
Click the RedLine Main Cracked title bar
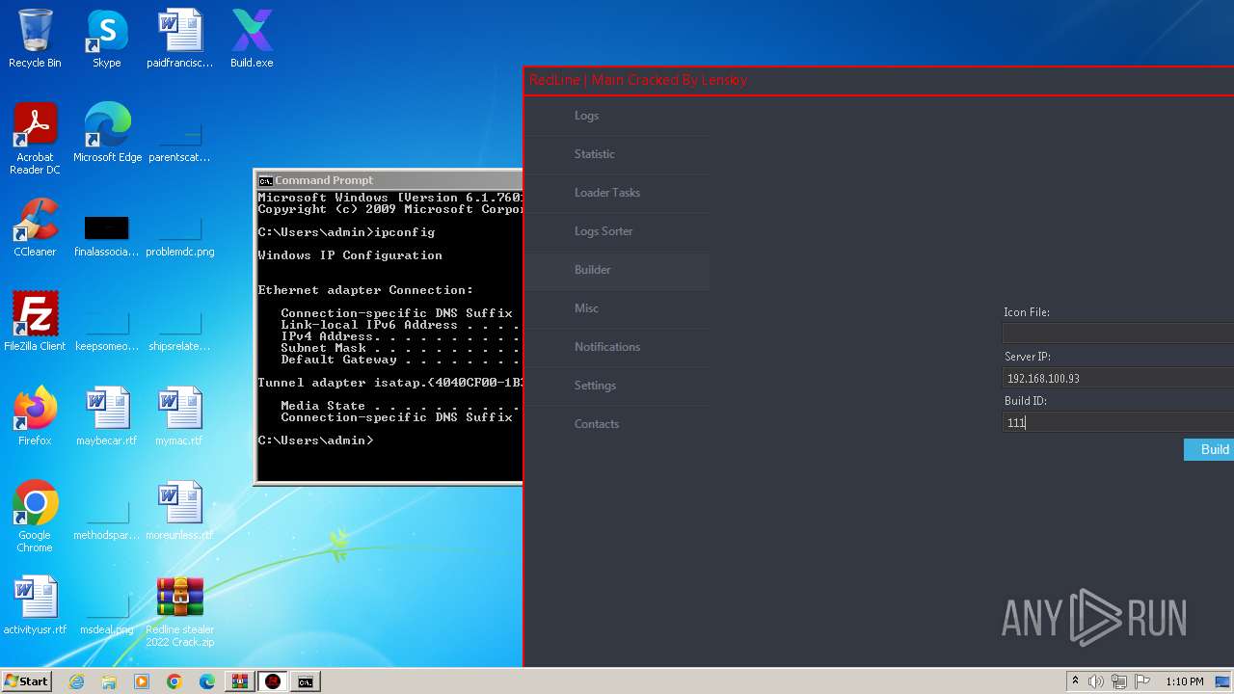[x=879, y=80]
